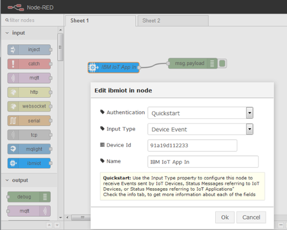Open the Authentication dropdown showing Quickstart
This screenshot has height=230, width=287.
[200, 113]
